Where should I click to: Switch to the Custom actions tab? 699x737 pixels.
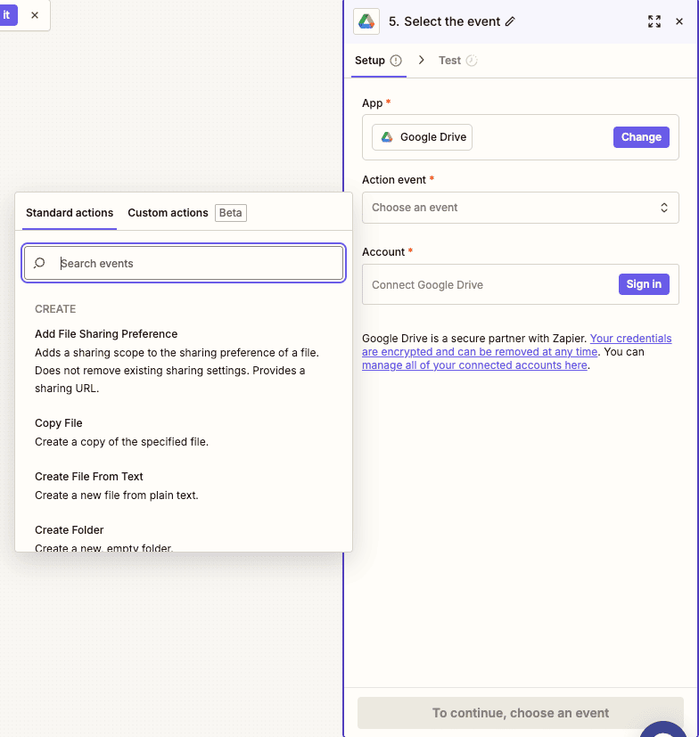click(x=168, y=213)
